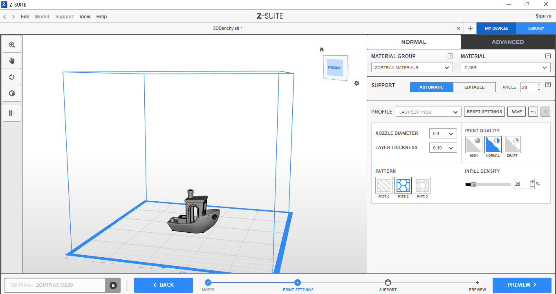Decrease support angle with minus stepper
The height and width of the screenshot is (294, 556).
click(x=539, y=89)
